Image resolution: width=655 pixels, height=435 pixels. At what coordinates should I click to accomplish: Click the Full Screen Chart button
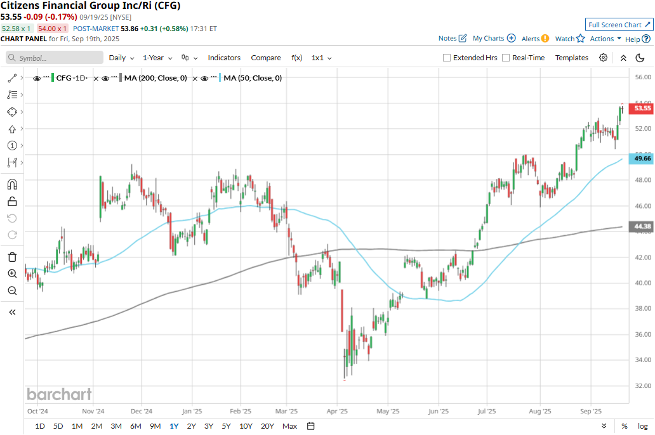click(619, 25)
